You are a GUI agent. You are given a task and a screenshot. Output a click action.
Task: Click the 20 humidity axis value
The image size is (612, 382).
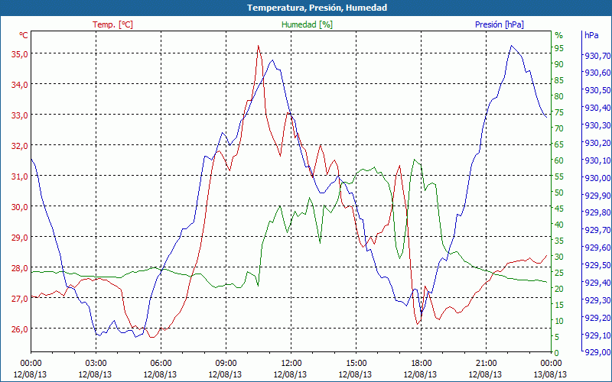559,289
